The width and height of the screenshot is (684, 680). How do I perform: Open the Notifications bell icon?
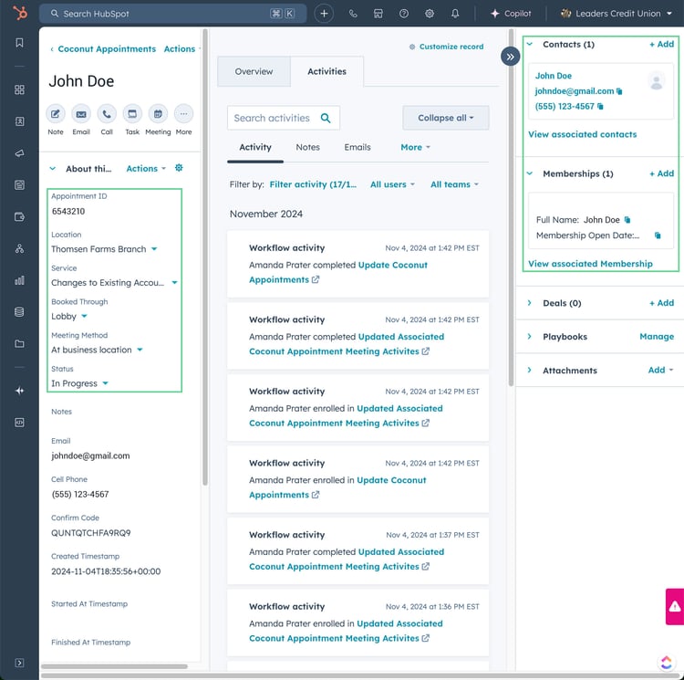455,14
